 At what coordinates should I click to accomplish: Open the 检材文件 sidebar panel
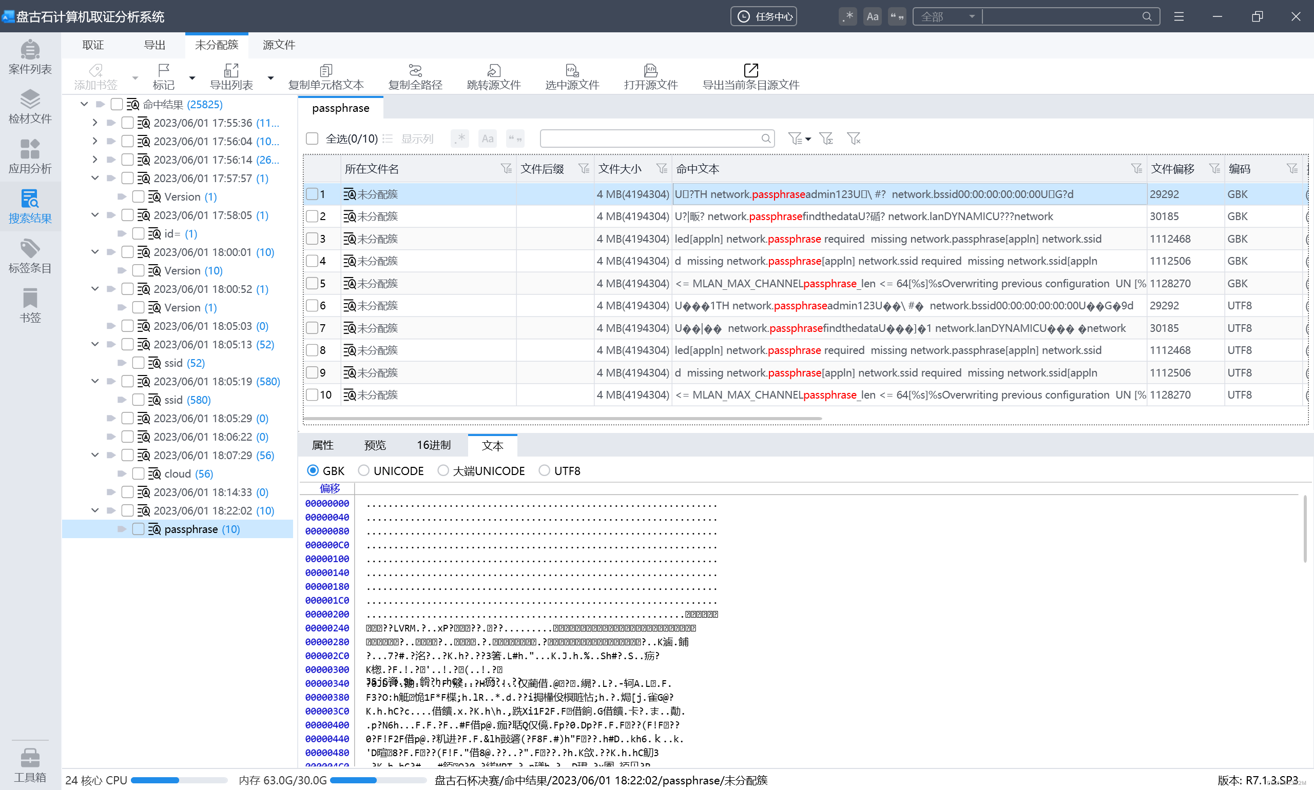30,107
